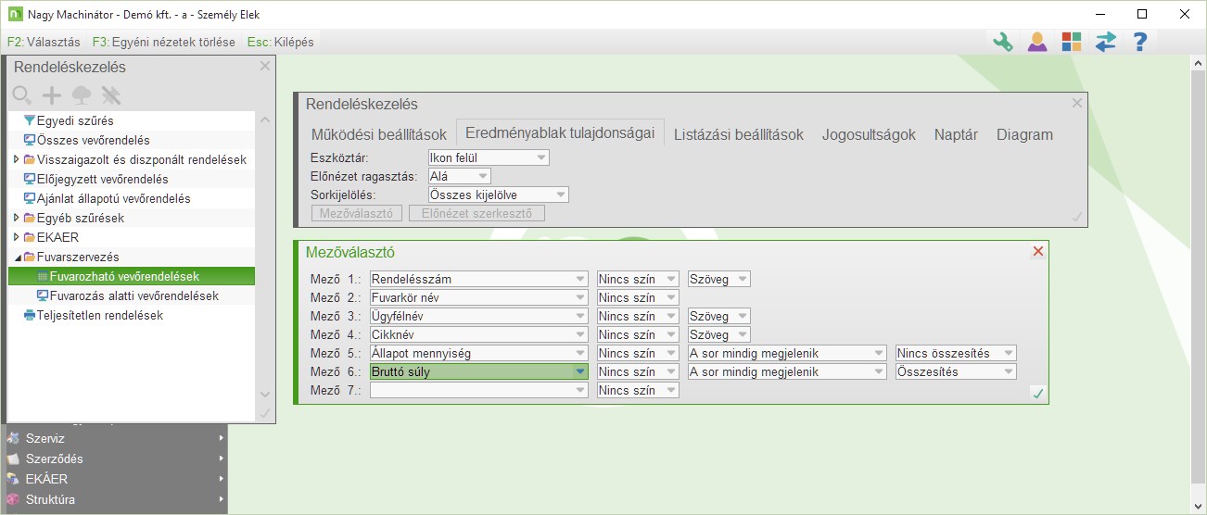Open the four-colored squares icon
Screen dimensions: 1207x515
[x=1072, y=42]
